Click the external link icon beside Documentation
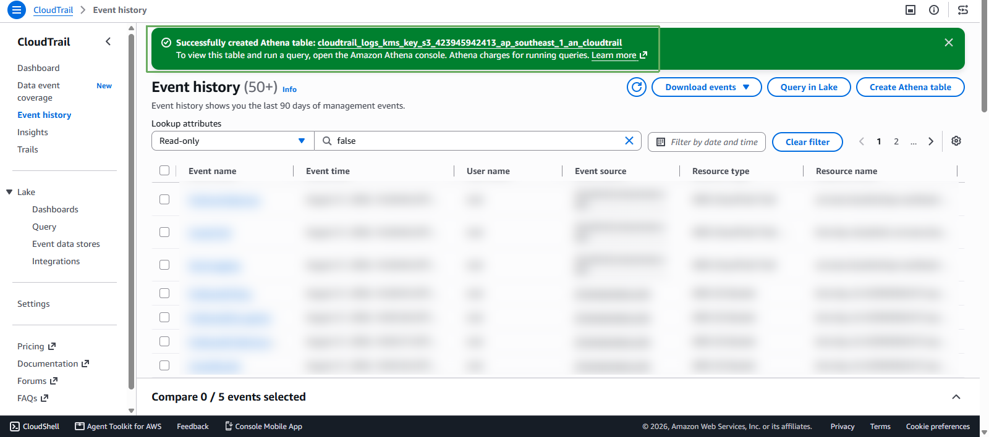Screen dimensions: 989x437 tap(85, 364)
